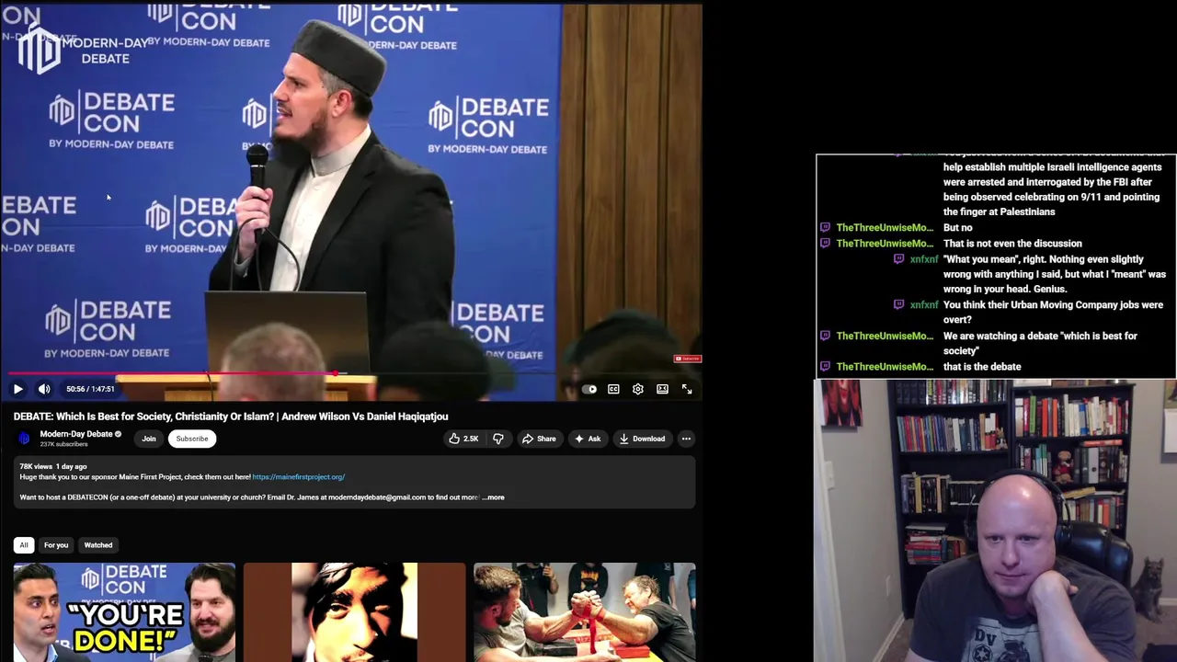Screen dimensions: 1177x662
Task: Open the middle portrait video thumbnail
Action: [x=354, y=612]
